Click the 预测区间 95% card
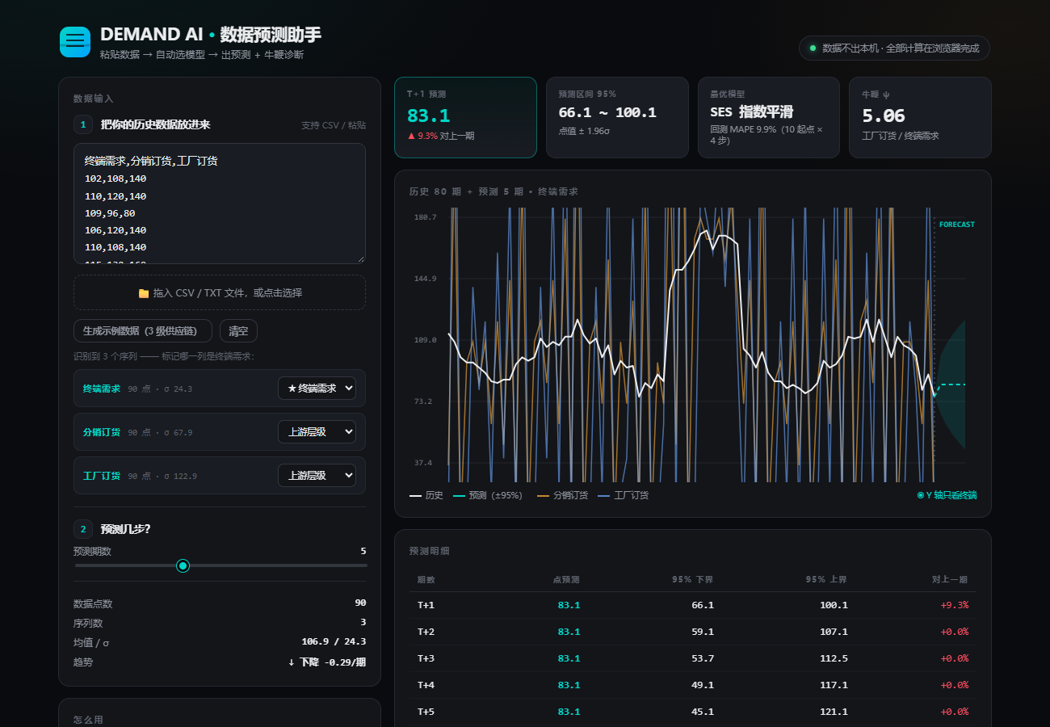 click(x=617, y=117)
